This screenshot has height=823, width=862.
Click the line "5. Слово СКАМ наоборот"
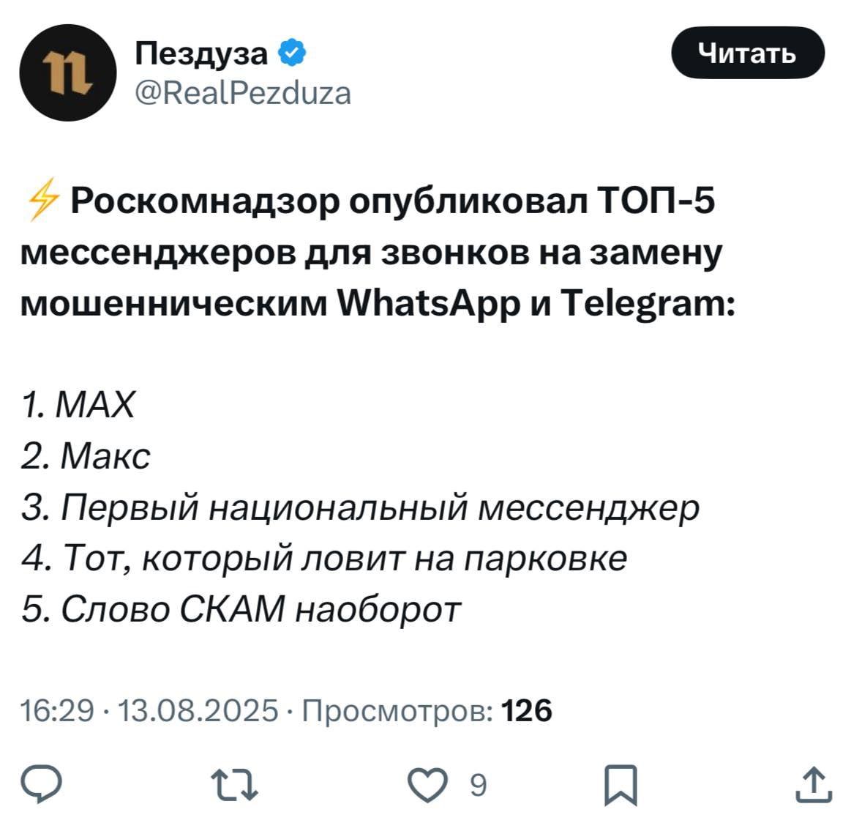point(241,608)
